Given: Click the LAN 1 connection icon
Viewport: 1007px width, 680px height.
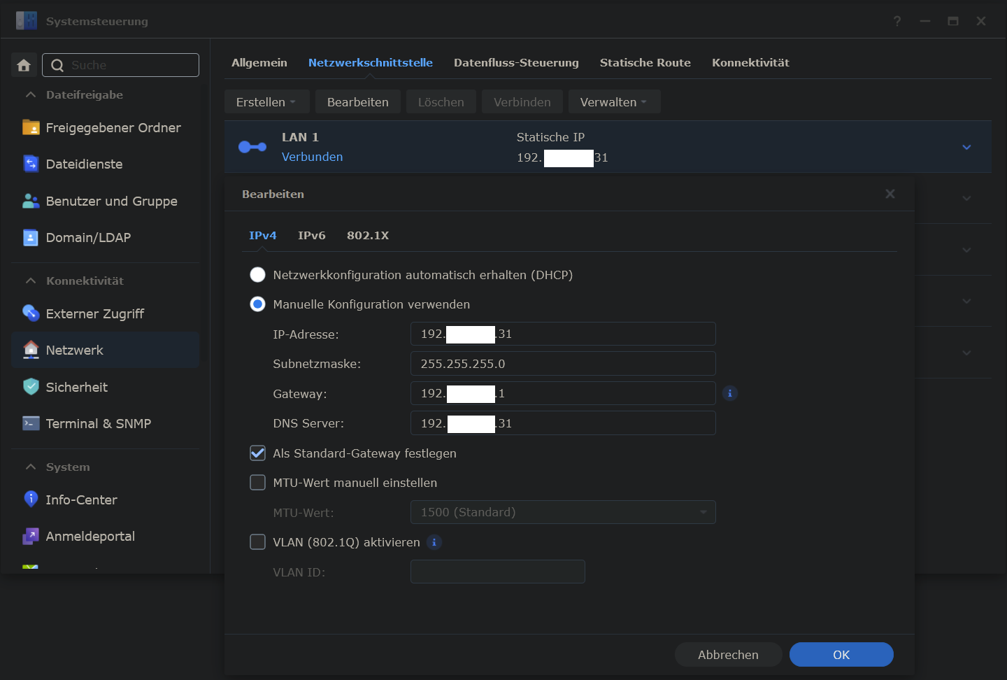Looking at the screenshot, I should pyautogui.click(x=252, y=147).
